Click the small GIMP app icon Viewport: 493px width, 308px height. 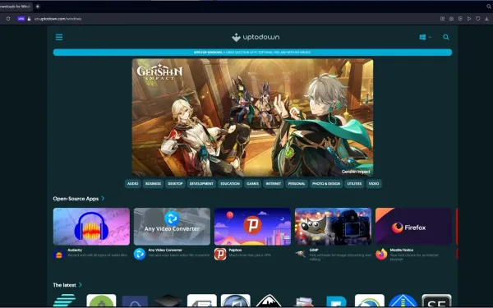pyautogui.click(x=301, y=254)
